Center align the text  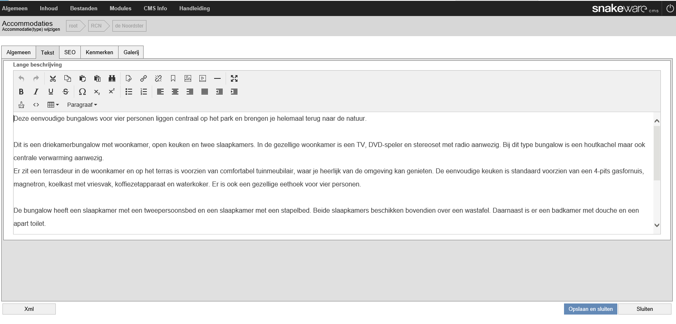coord(175,92)
